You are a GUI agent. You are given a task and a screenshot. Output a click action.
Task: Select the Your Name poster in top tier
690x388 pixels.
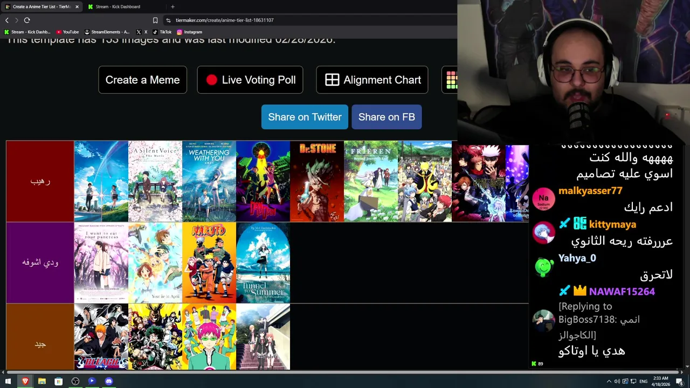pos(101,182)
